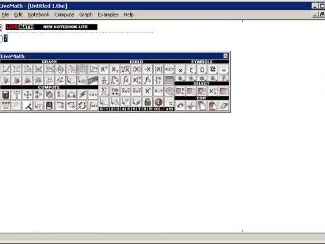Open the Greek uppercase Omega symbols dropdown
The height and width of the screenshot is (244, 325).
pyautogui.click(x=202, y=70)
